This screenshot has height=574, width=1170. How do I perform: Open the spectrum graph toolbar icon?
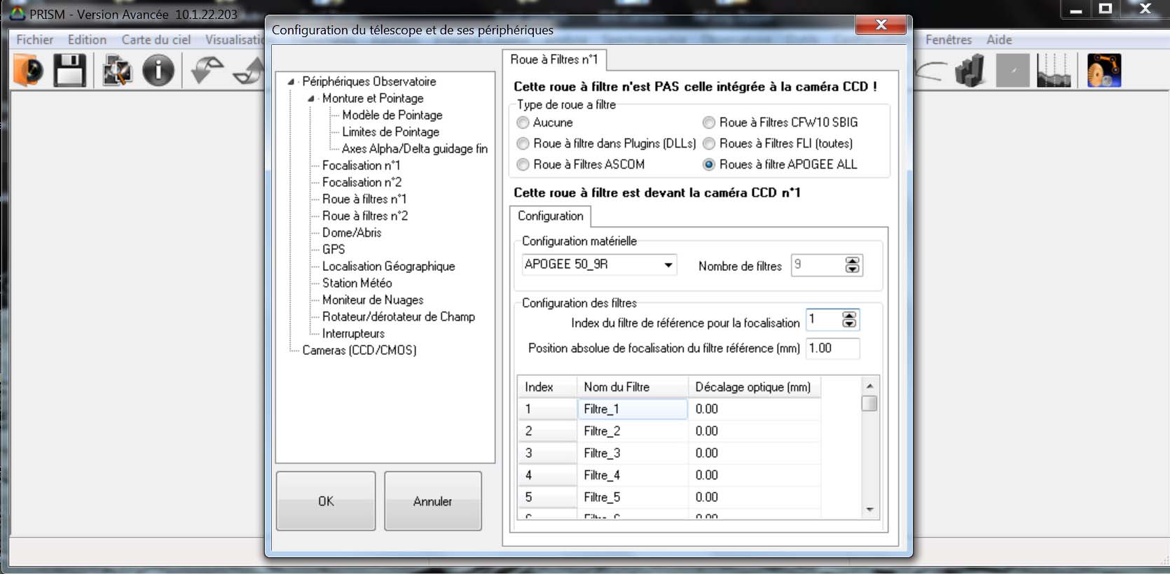[x=1054, y=71]
